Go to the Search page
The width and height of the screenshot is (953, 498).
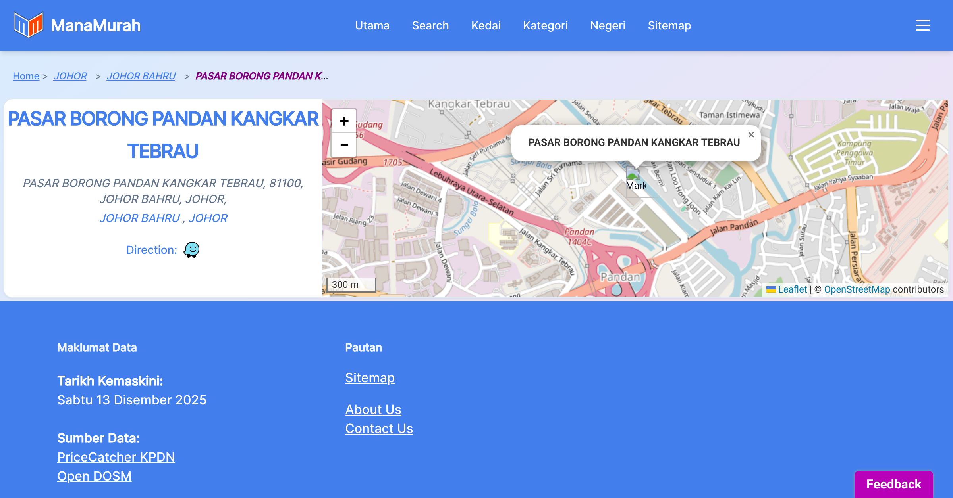430,25
